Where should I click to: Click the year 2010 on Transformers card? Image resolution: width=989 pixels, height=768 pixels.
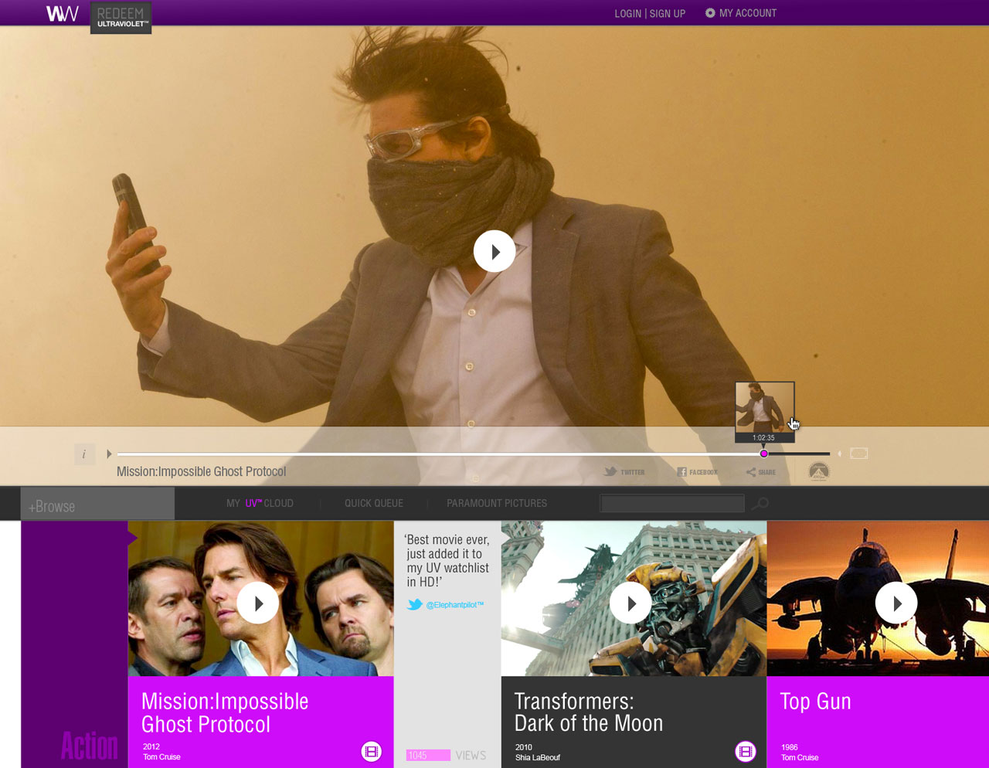click(x=524, y=748)
